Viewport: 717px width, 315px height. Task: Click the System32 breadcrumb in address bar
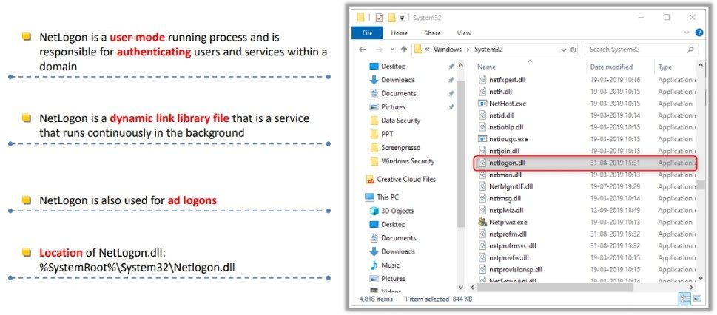(488, 50)
